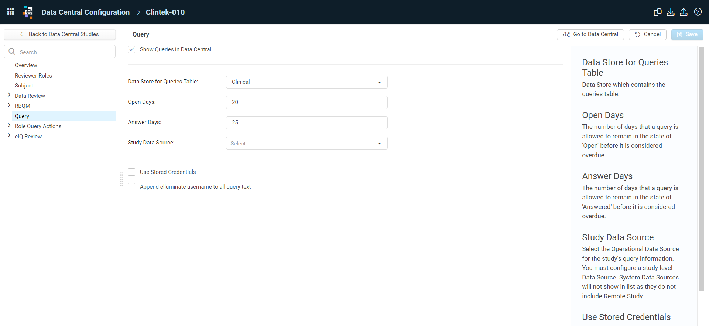Viewport: 709px width, 333px height.
Task: Click the sidebar resize handle
Action: pos(121,179)
